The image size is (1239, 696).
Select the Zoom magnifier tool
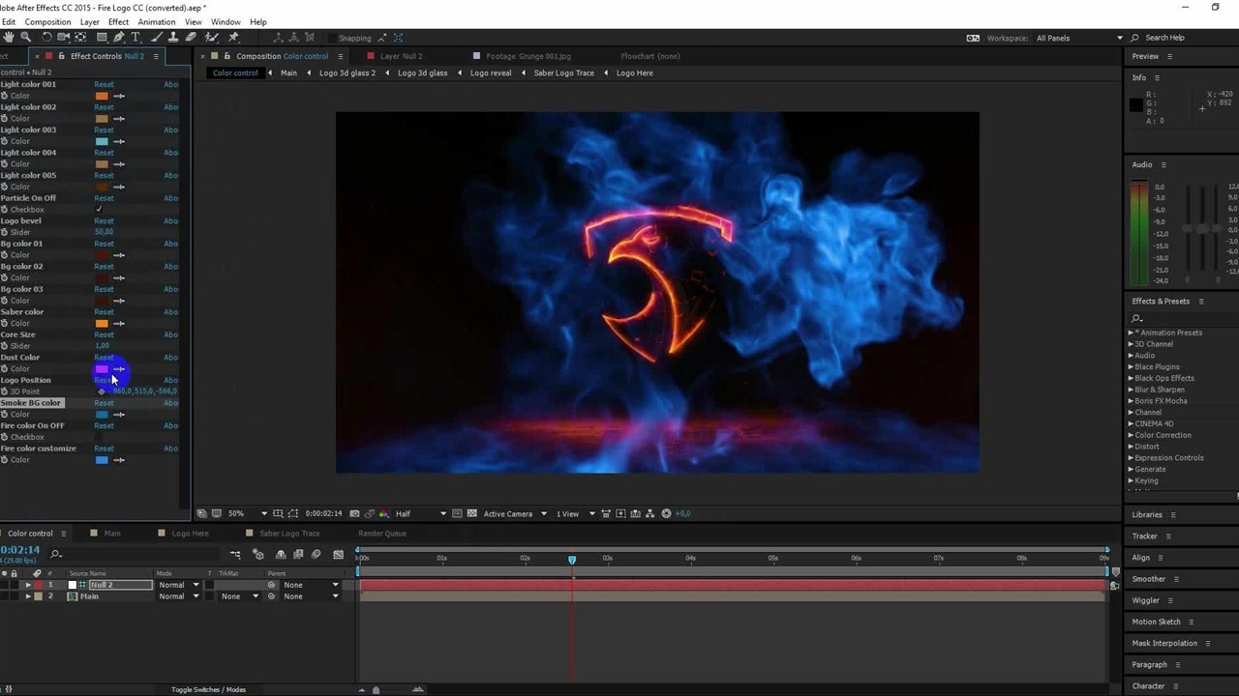[x=26, y=38]
